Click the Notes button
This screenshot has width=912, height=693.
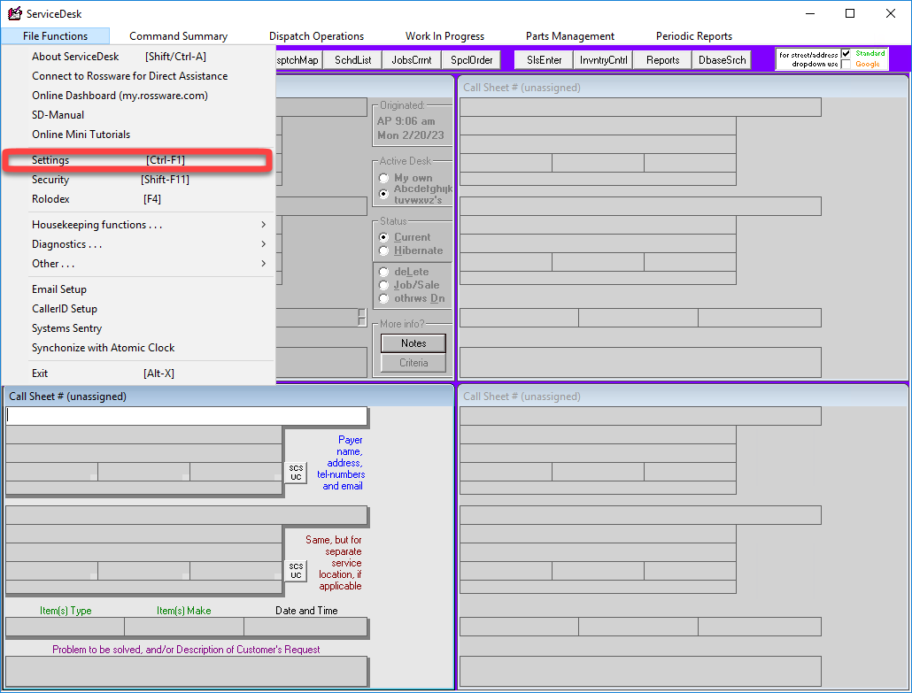pyautogui.click(x=413, y=343)
